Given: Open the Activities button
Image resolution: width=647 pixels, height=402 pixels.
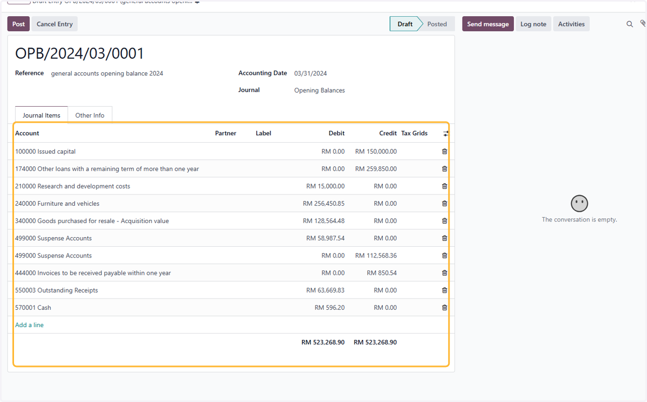Looking at the screenshot, I should (571, 24).
